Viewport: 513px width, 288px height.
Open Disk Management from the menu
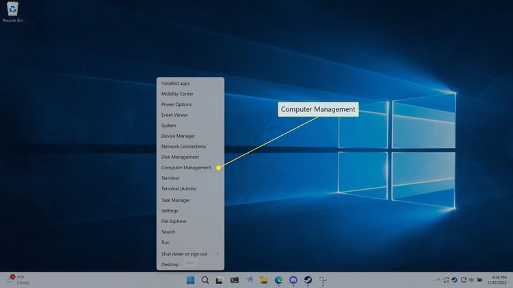pyautogui.click(x=180, y=157)
